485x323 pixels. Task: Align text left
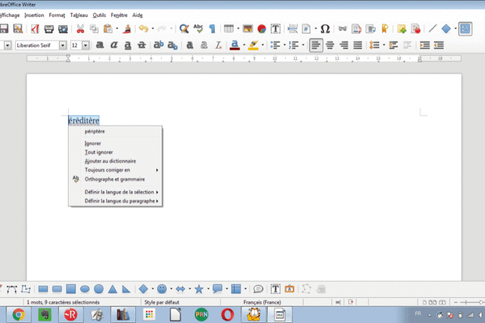316,45
